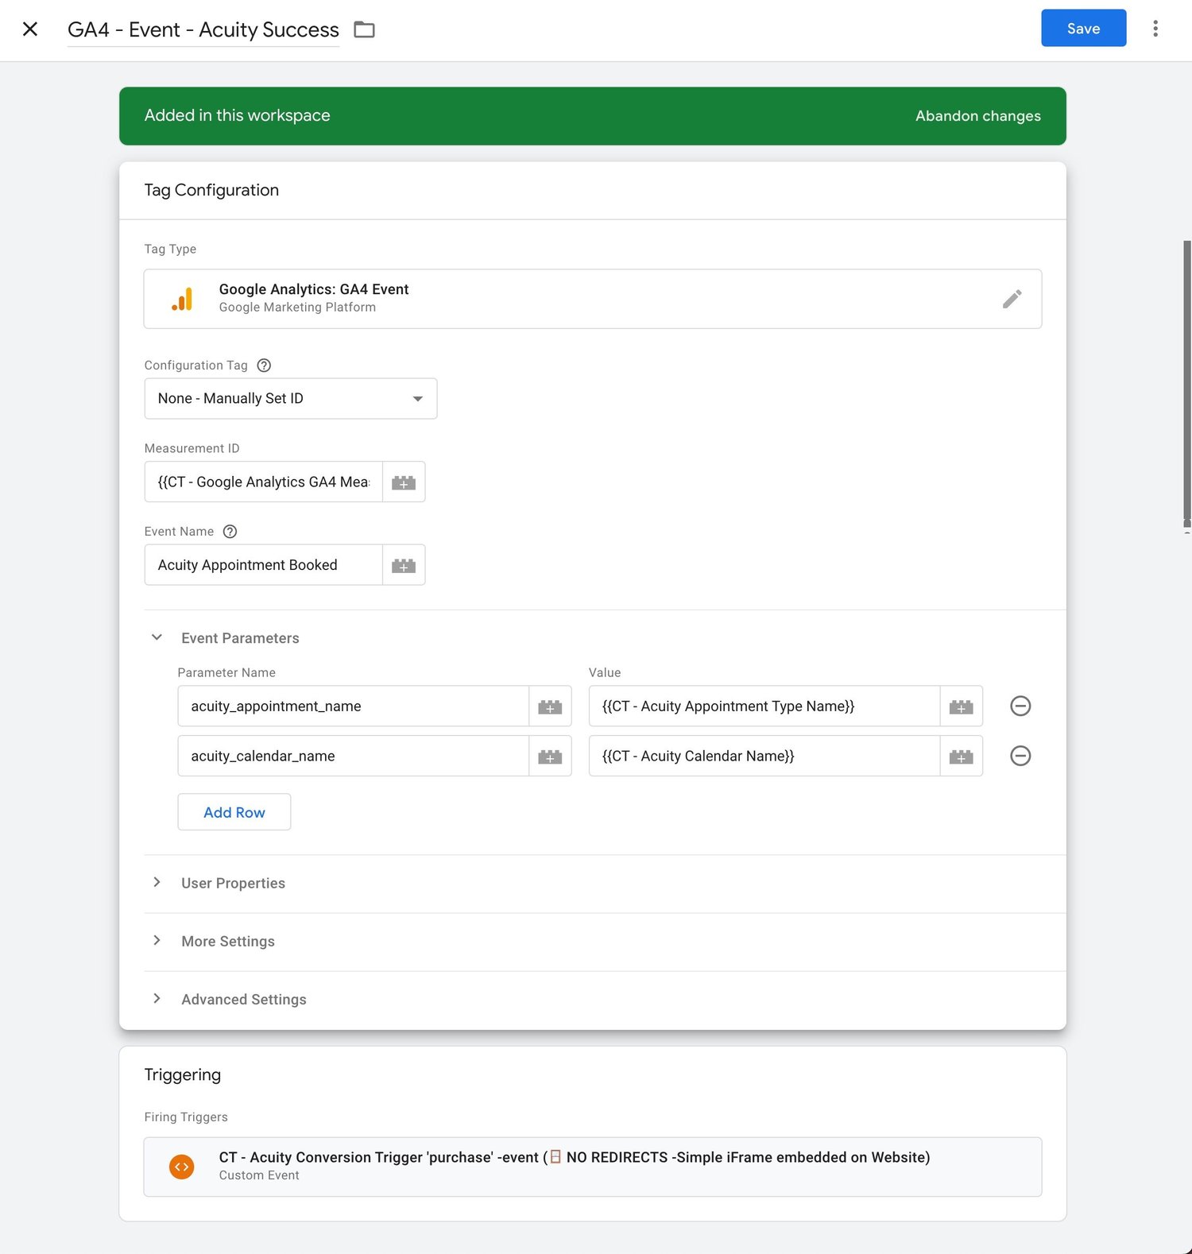Click 'Added in this workspace' banner text
This screenshot has height=1254, width=1192.
pyautogui.click(x=237, y=115)
